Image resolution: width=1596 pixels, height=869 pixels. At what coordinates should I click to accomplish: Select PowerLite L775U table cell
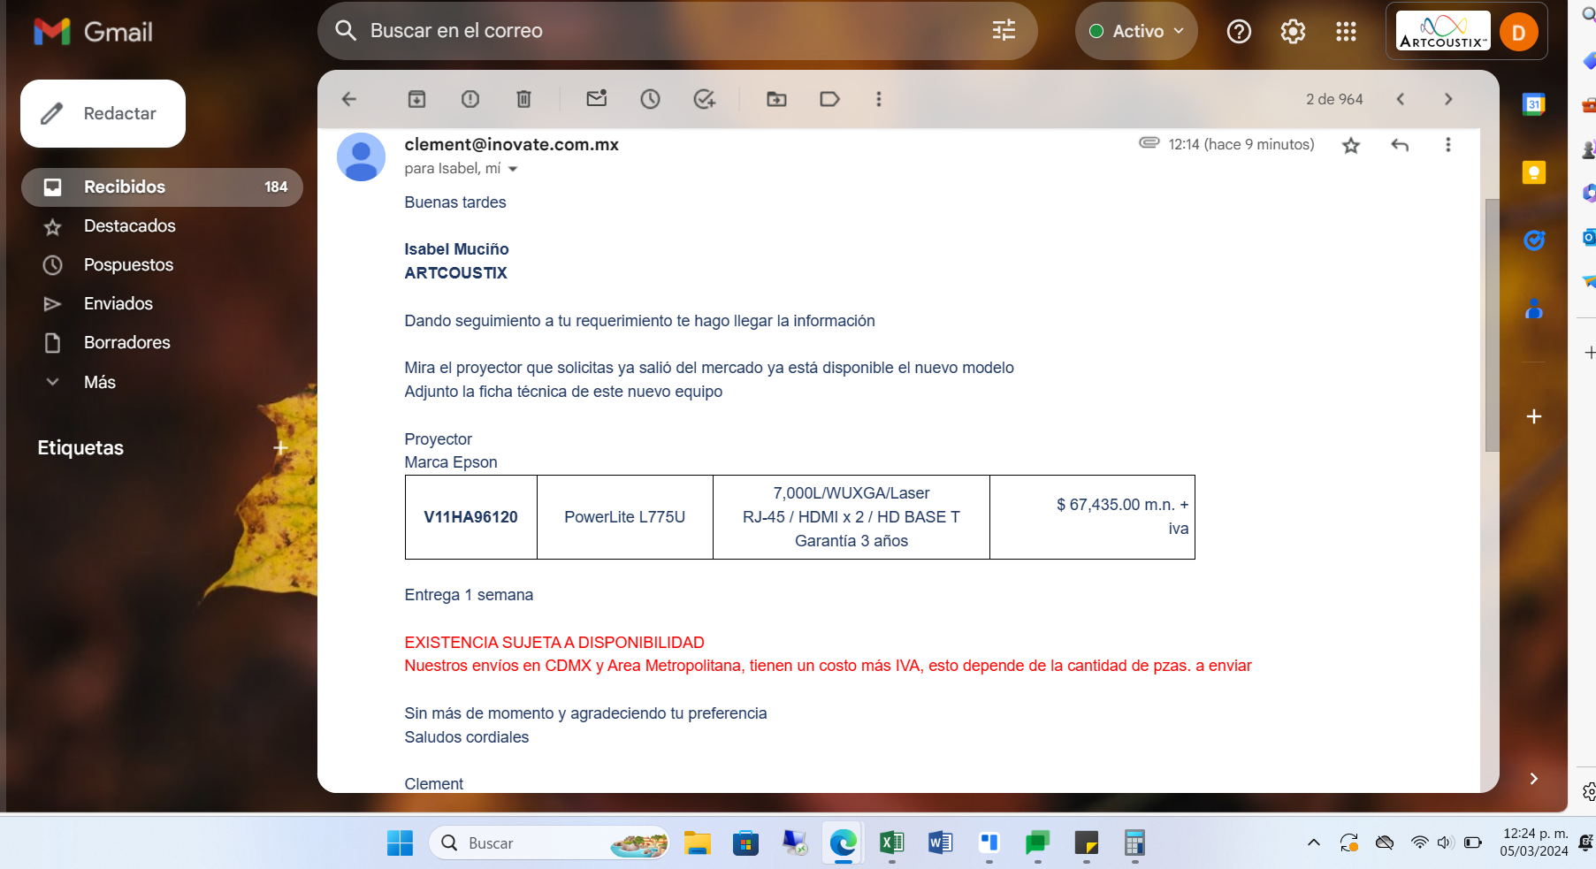(625, 517)
